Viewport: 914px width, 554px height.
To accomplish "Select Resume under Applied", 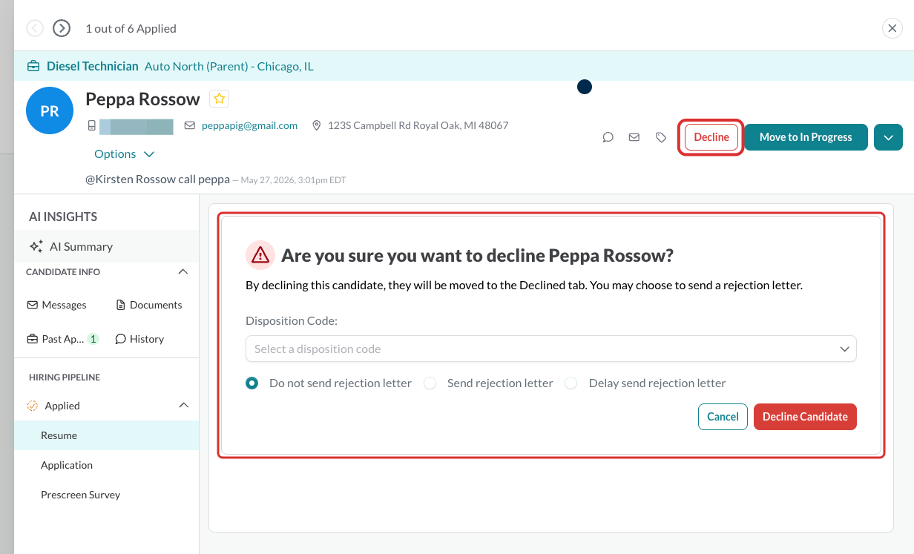I will [107, 435].
